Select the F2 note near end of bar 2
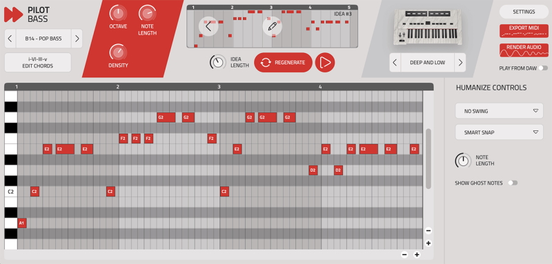 [212, 139]
